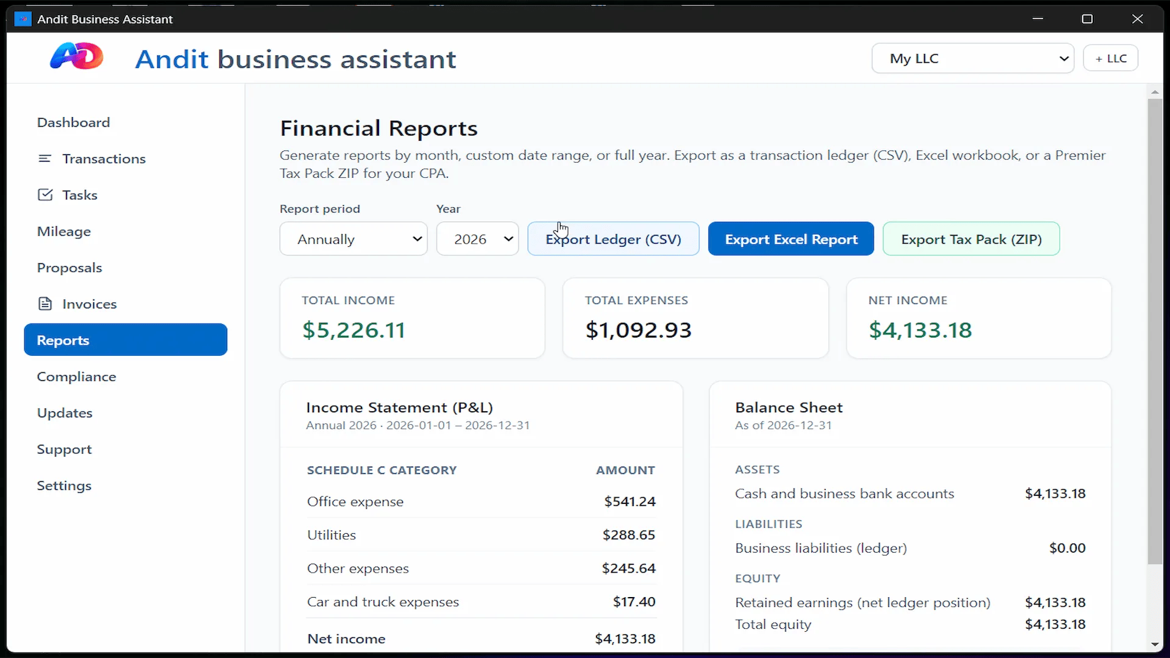The image size is (1170, 658).
Task: Click Export Excel Report button
Action: 791,239
